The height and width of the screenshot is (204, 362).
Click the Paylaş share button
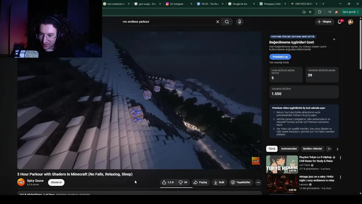[x=200, y=182]
